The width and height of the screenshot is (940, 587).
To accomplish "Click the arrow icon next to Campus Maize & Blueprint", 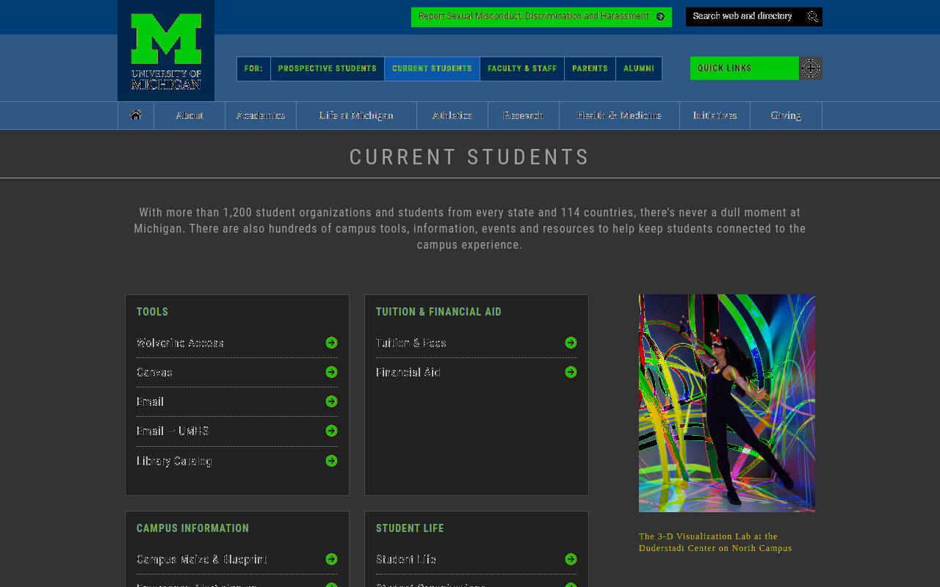I will click(332, 559).
